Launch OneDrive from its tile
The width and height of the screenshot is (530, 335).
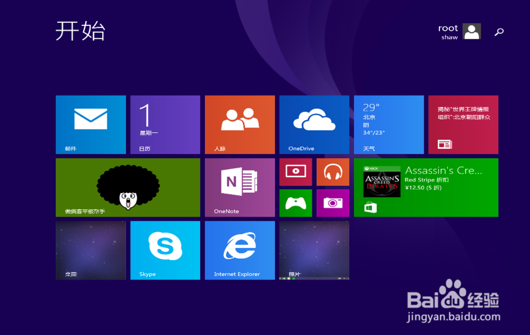click(314, 124)
